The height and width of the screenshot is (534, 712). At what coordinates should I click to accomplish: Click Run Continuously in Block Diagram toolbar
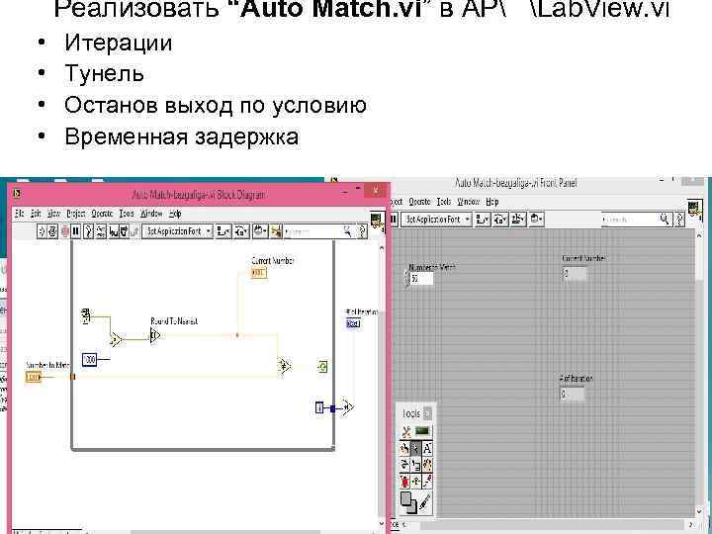point(52,231)
